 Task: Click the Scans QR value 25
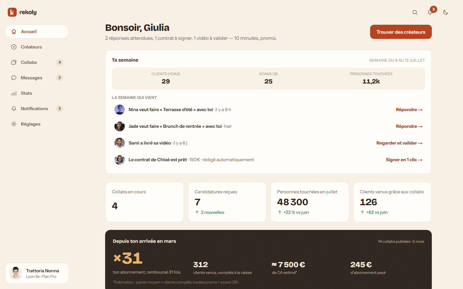[268, 82]
